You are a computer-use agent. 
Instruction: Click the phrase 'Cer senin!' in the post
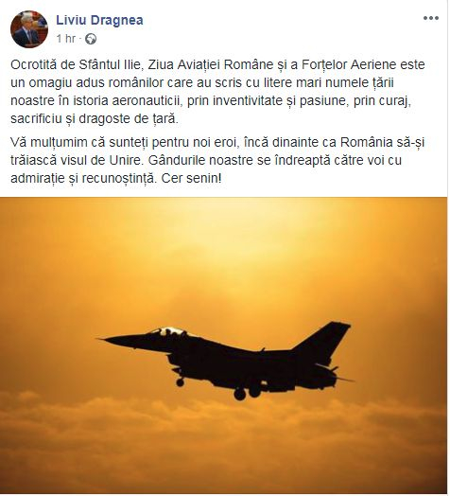click(192, 178)
